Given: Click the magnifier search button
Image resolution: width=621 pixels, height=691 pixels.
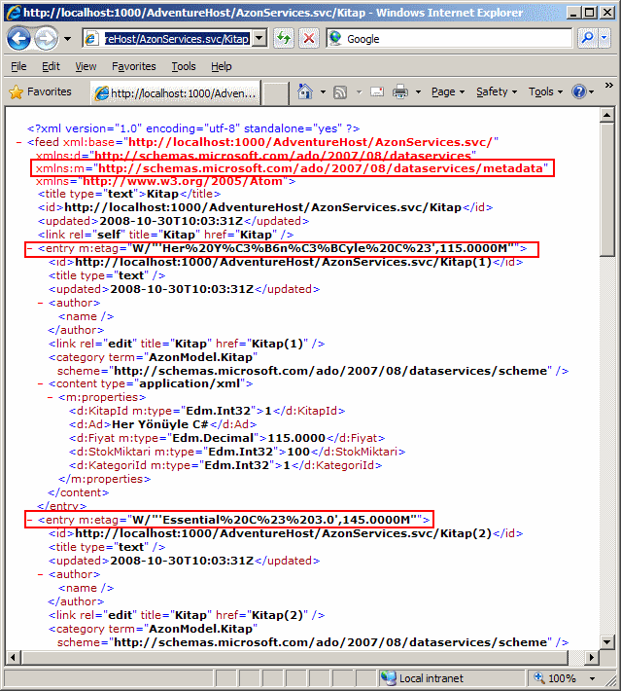Looking at the screenshot, I should pos(587,38).
